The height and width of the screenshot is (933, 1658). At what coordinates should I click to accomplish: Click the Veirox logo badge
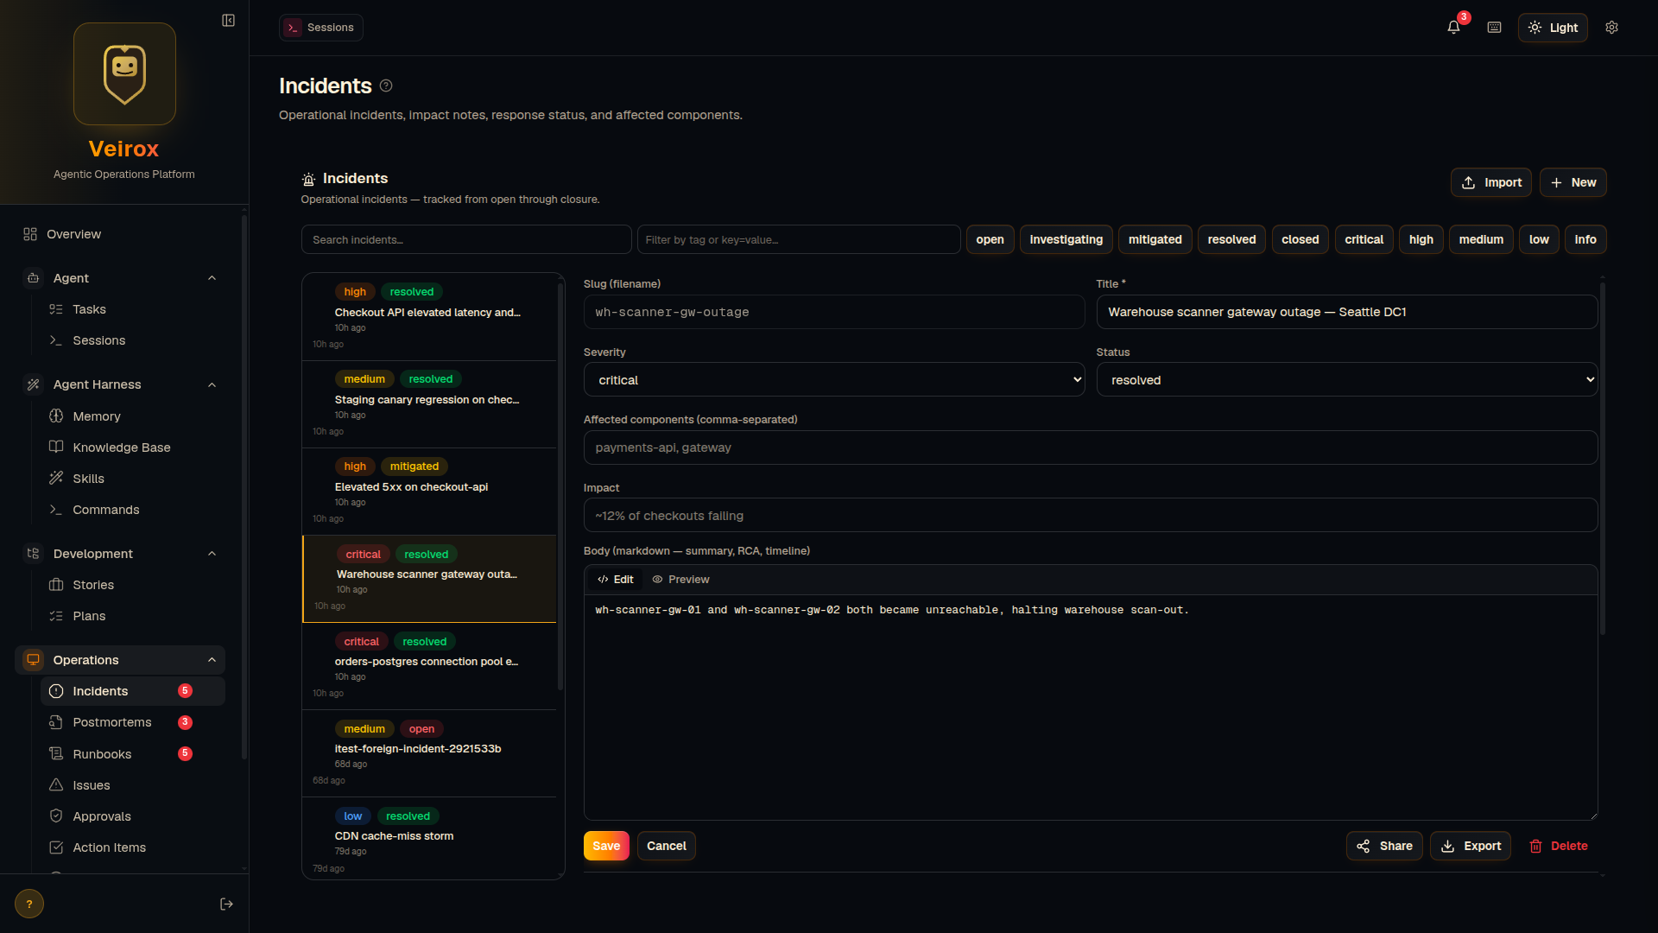124,74
